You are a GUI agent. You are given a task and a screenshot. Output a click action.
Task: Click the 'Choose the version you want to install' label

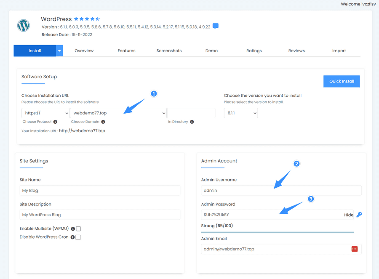click(x=262, y=96)
